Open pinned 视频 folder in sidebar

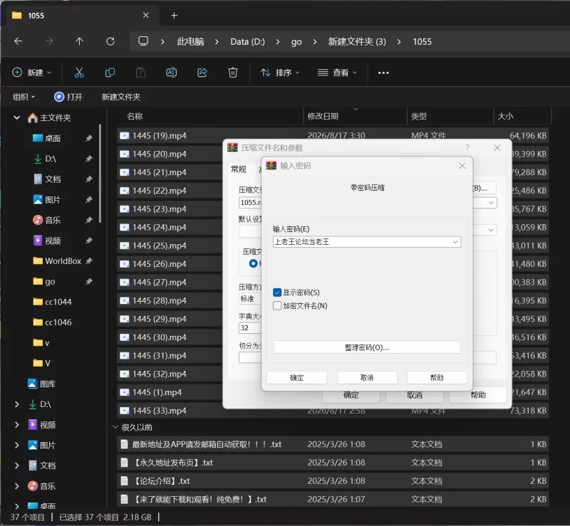[53, 241]
